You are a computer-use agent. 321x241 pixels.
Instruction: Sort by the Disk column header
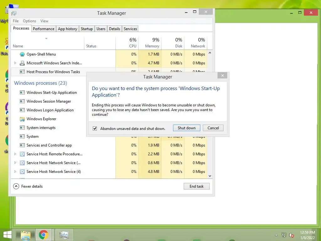173,43
